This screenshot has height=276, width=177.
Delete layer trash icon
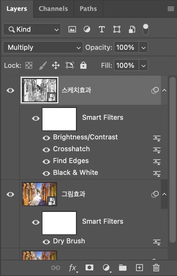point(156,268)
